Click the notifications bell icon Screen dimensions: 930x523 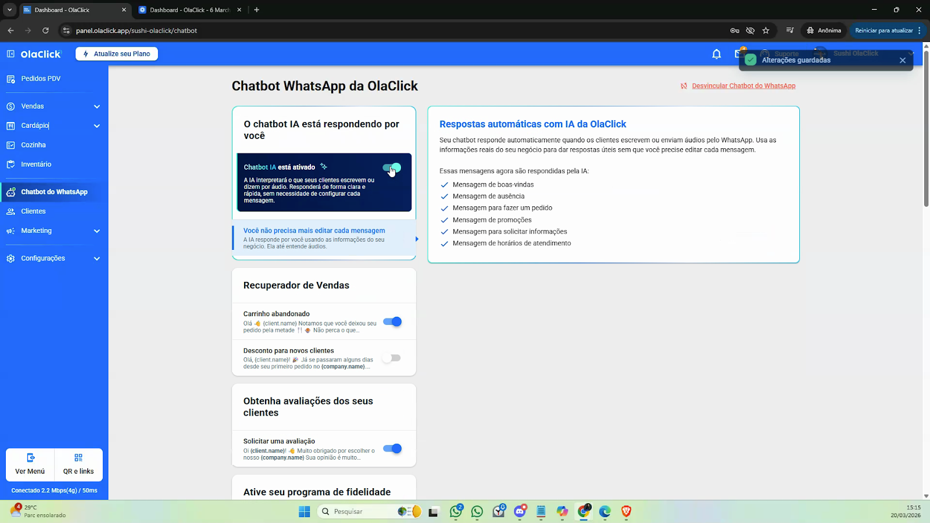click(x=716, y=54)
